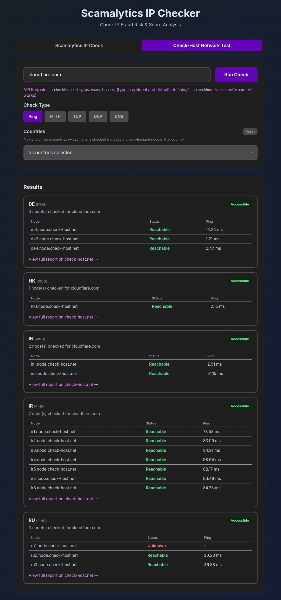Select ir8.node.check-host.net node name
This screenshot has width=281, height=600.
click(54, 488)
